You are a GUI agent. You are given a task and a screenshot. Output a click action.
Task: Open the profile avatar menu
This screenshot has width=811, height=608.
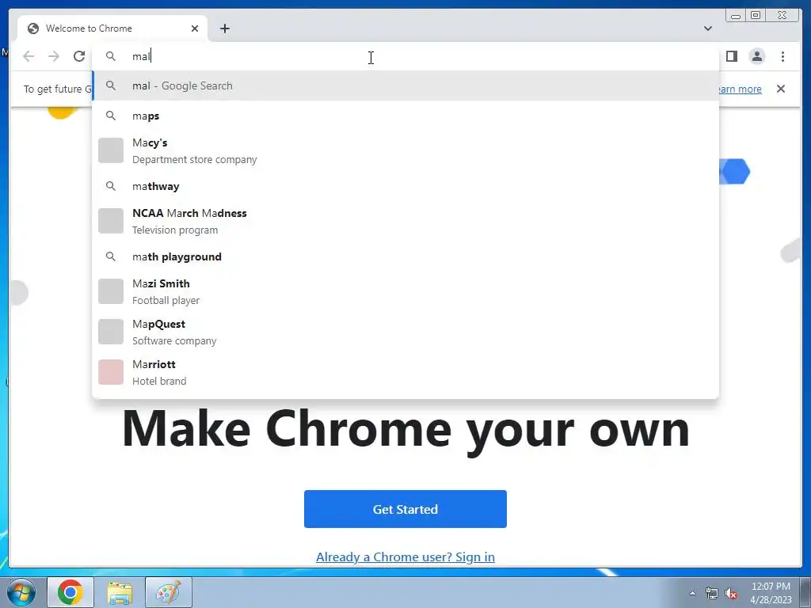pyautogui.click(x=756, y=56)
